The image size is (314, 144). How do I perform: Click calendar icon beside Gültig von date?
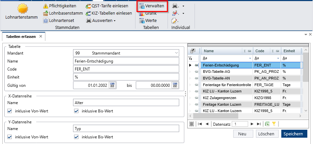(x=112, y=85)
